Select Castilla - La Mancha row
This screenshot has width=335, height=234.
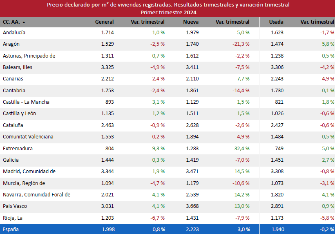pos(25,102)
